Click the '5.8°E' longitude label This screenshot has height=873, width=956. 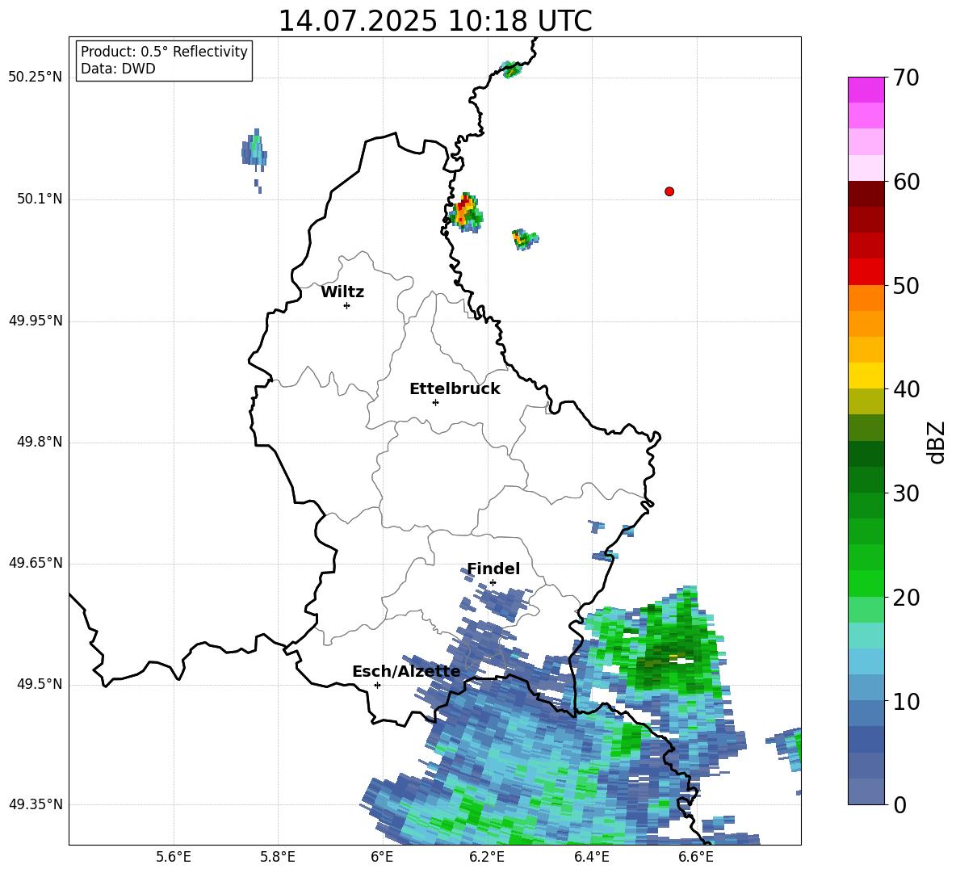tap(278, 858)
